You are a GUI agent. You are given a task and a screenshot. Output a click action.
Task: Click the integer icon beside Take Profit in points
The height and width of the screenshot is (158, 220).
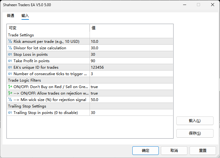click(10, 61)
